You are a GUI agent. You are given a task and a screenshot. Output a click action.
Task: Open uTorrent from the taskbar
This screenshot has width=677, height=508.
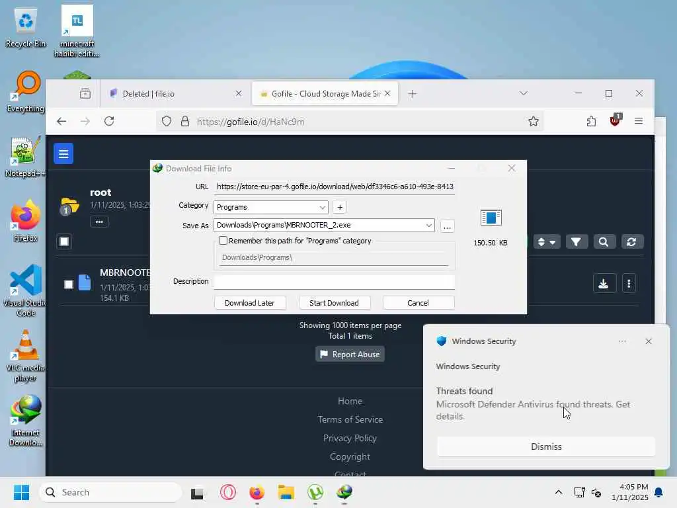pyautogui.click(x=315, y=492)
